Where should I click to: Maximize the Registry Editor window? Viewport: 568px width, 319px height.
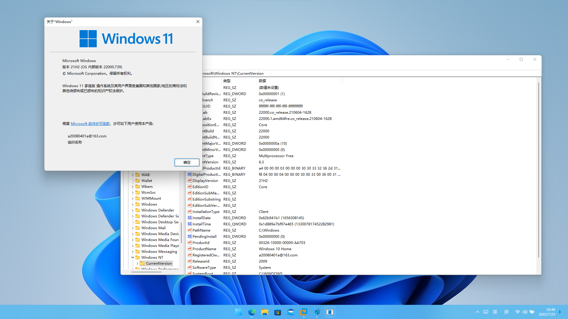pos(521,59)
